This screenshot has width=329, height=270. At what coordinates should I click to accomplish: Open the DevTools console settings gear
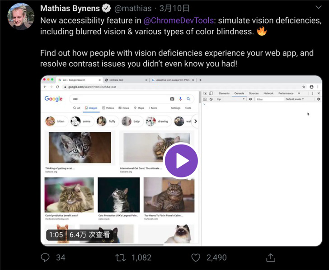[319, 99]
